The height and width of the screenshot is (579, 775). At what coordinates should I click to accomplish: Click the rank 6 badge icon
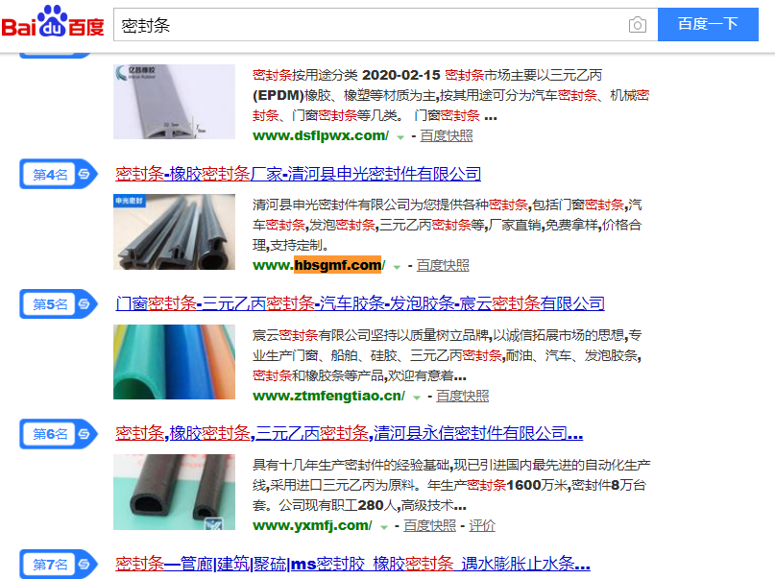point(59,434)
